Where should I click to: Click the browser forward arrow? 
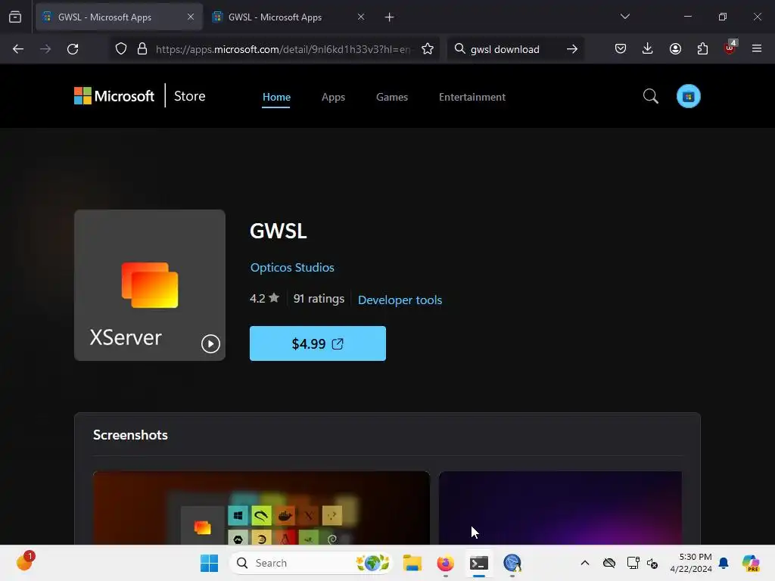pyautogui.click(x=45, y=49)
